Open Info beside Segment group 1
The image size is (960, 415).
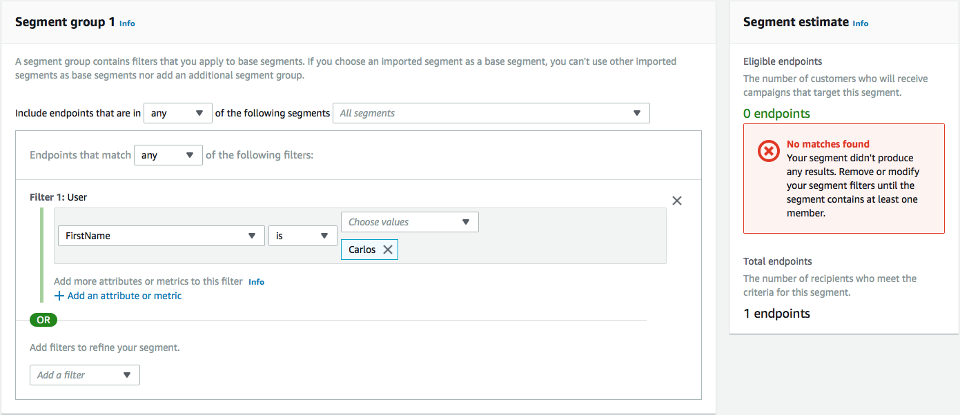127,23
